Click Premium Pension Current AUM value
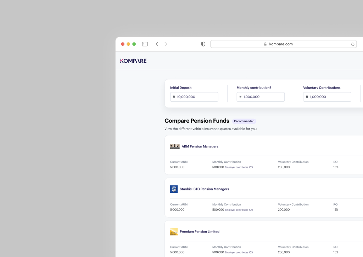 pyautogui.click(x=177, y=252)
